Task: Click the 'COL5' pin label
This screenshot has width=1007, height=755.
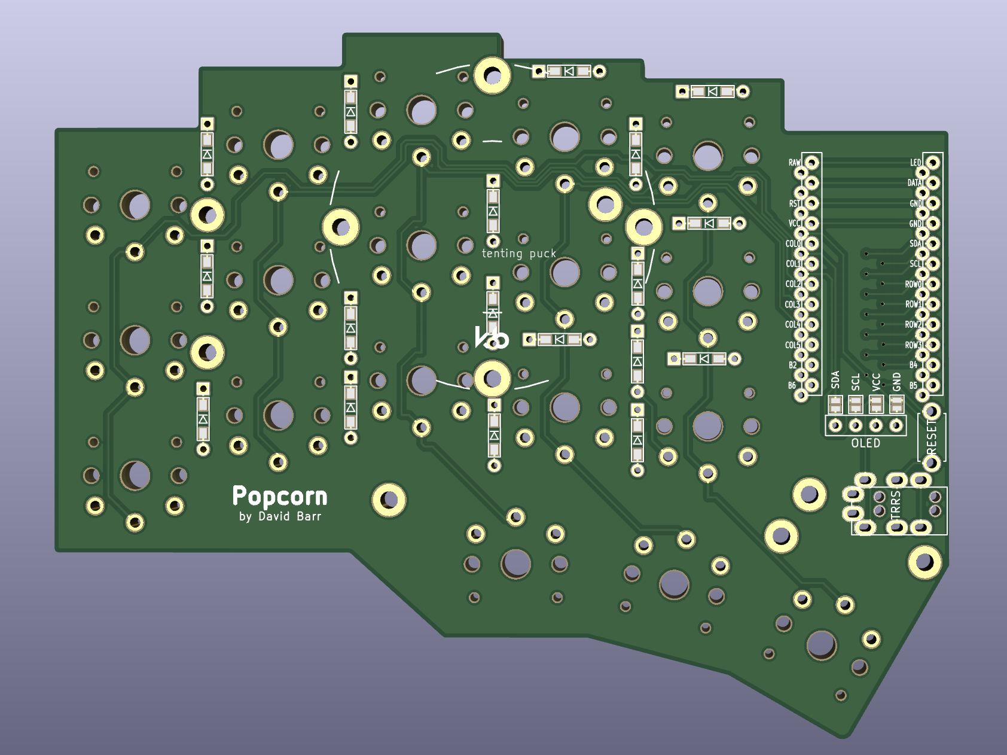Action: click(x=793, y=345)
